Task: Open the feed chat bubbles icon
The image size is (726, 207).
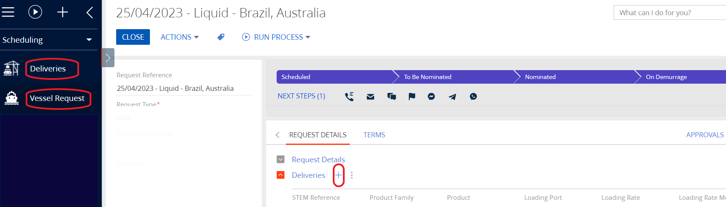Action: point(392,96)
